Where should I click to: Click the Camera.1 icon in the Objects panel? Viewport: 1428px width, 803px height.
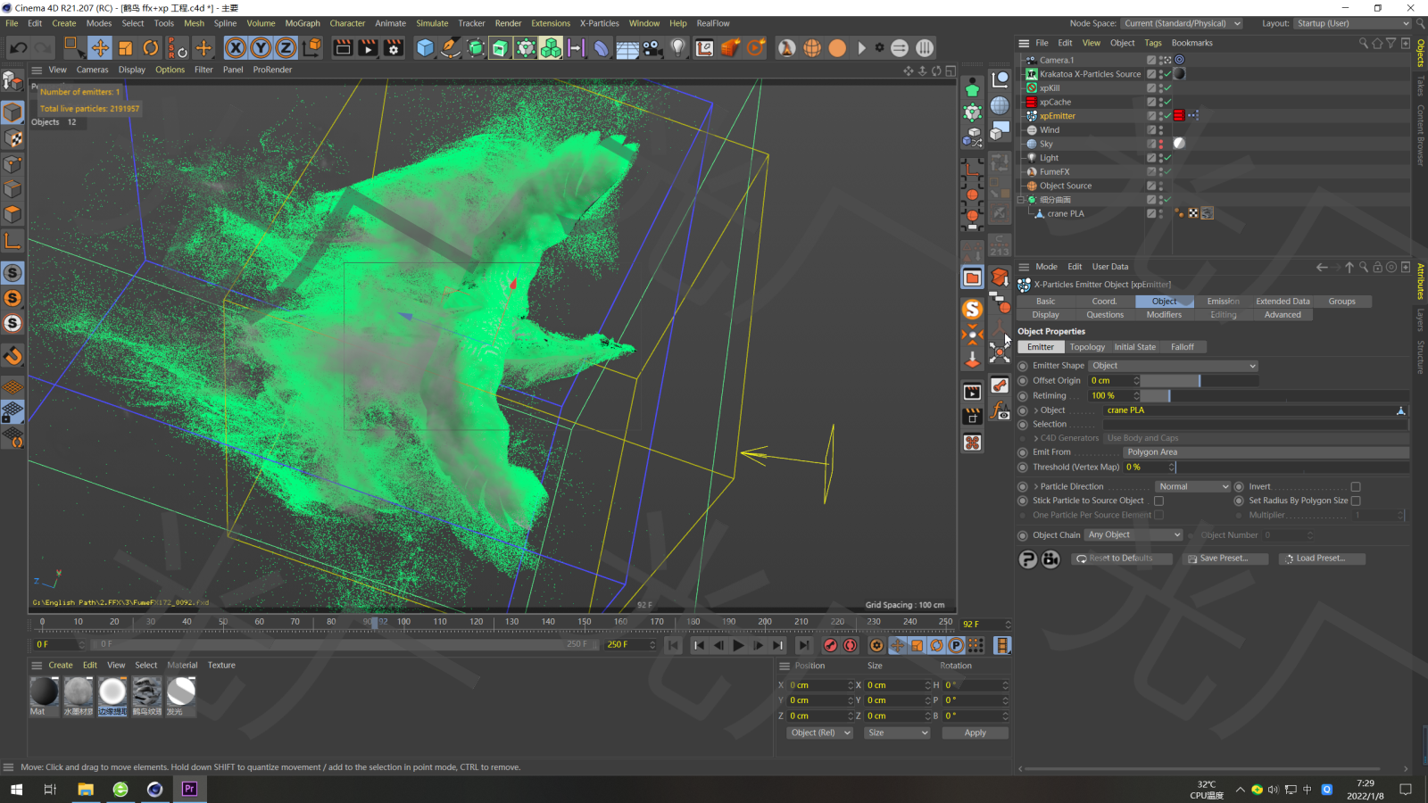click(1032, 60)
